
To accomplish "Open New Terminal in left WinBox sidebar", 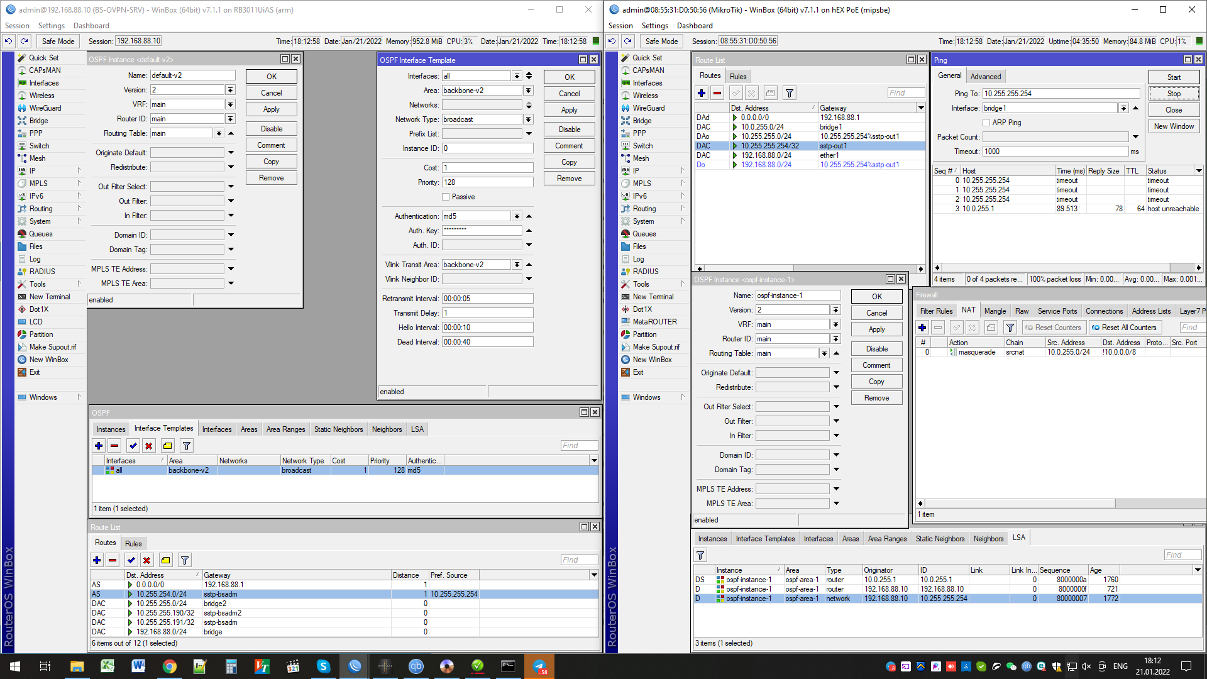I will 49,297.
